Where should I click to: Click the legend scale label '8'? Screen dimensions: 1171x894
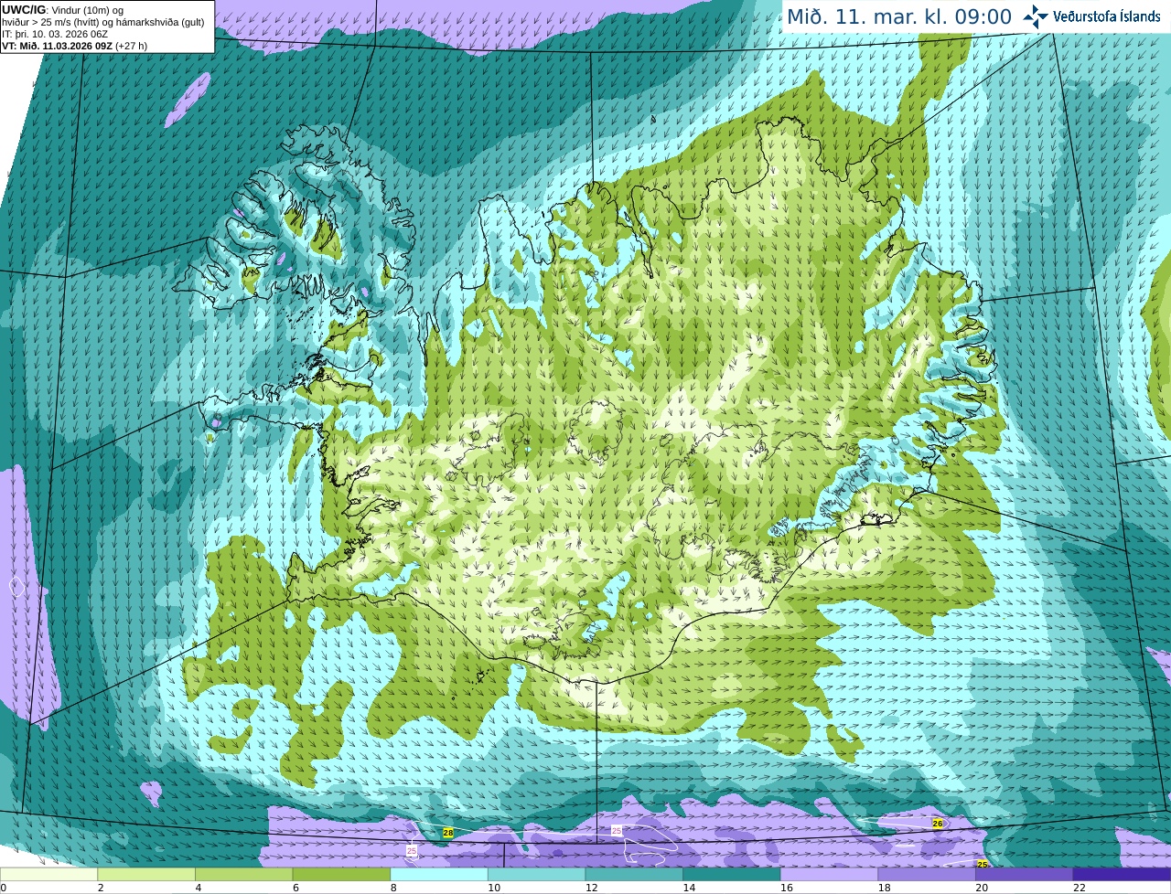tap(393, 888)
